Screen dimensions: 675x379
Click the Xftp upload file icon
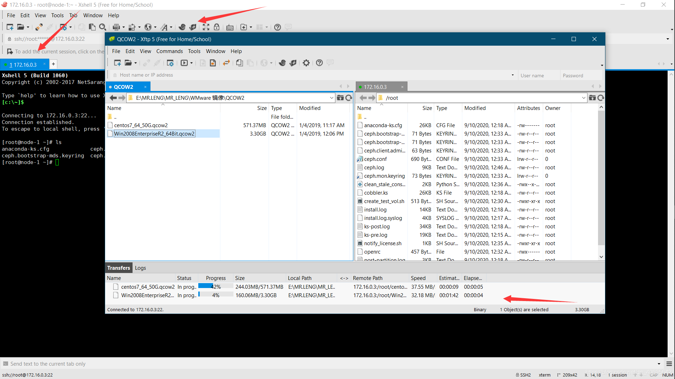pyautogui.click(x=213, y=63)
